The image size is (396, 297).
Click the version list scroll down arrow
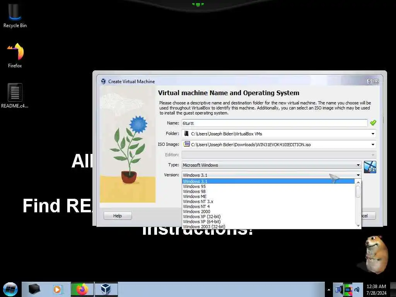pos(358,226)
